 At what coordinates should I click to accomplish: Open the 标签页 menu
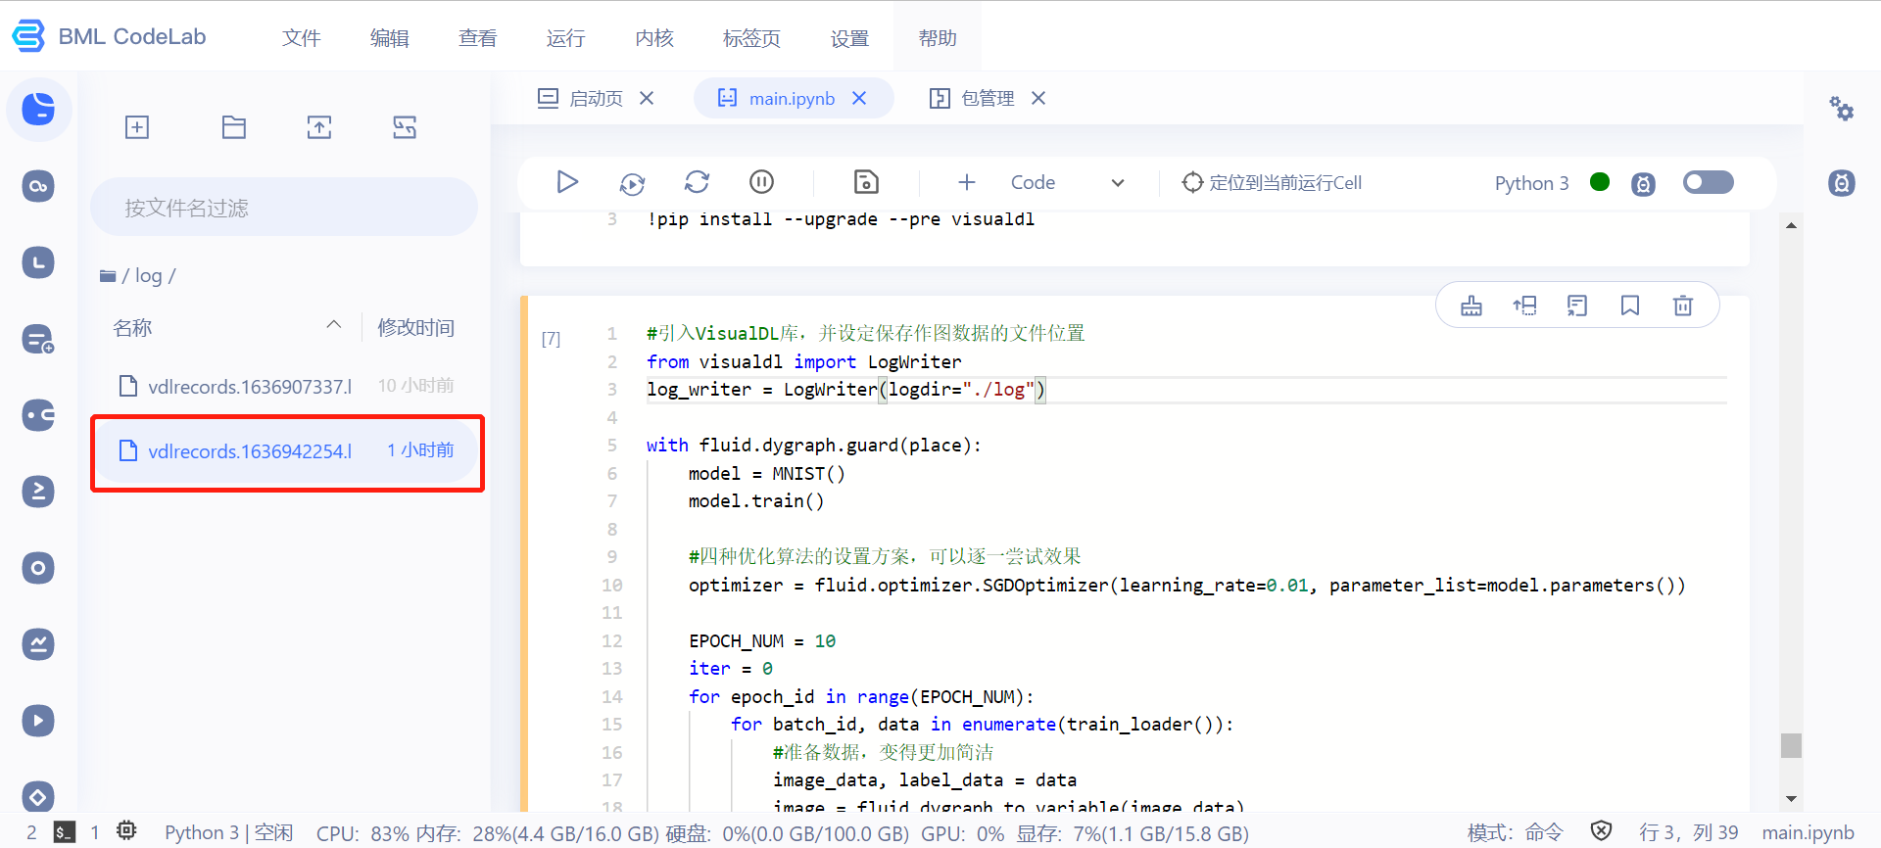point(751,38)
